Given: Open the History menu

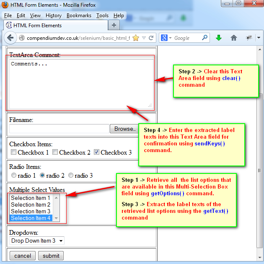Looking at the screenshot, I should pyautogui.click(x=54, y=16).
